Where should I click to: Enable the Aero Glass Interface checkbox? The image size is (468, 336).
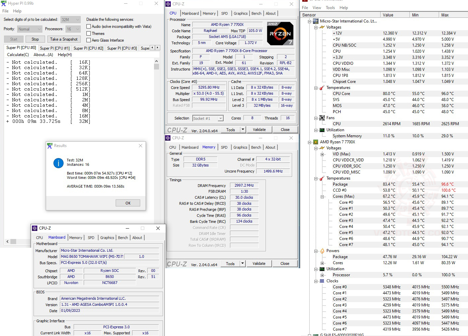pos(88,40)
